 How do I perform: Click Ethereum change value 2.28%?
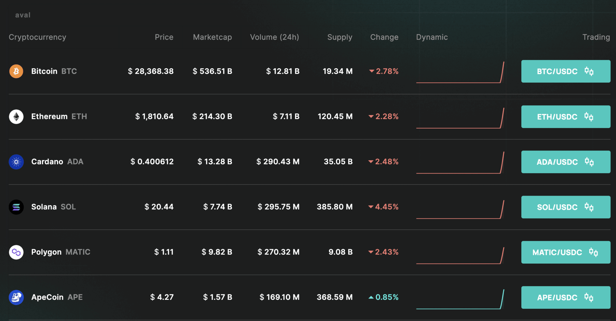click(x=384, y=116)
